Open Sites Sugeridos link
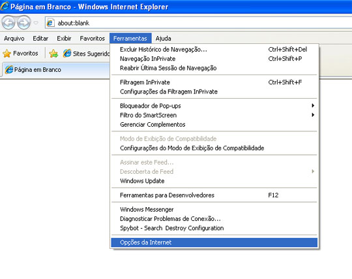This screenshot has width=352, height=279. (x=86, y=54)
